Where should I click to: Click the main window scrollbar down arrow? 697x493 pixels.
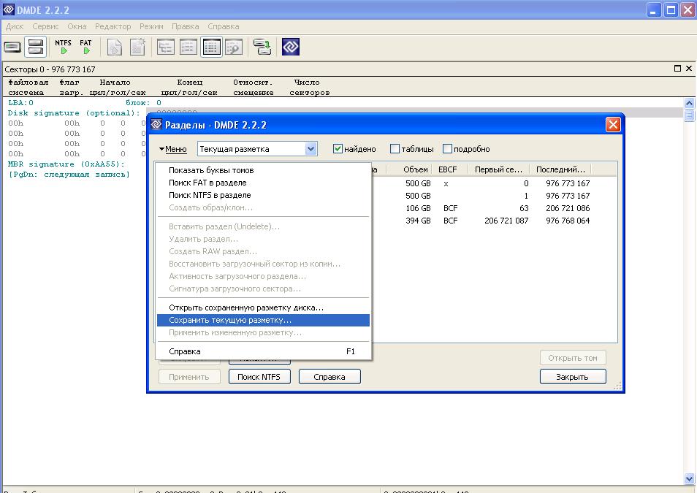pyautogui.click(x=689, y=478)
